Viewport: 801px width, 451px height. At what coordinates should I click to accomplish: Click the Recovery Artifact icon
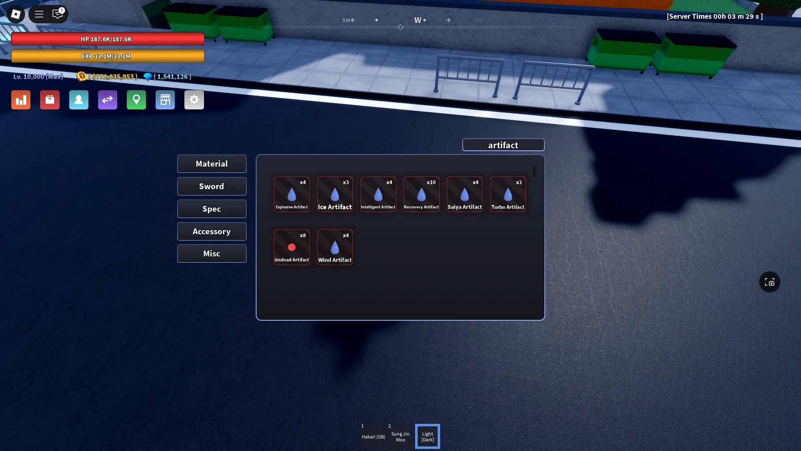click(421, 194)
